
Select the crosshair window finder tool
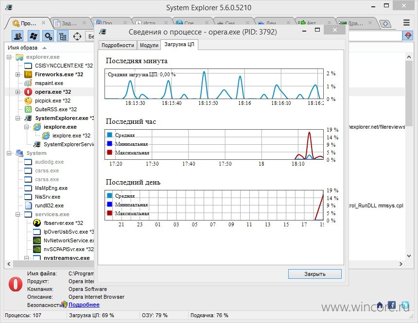77,36
